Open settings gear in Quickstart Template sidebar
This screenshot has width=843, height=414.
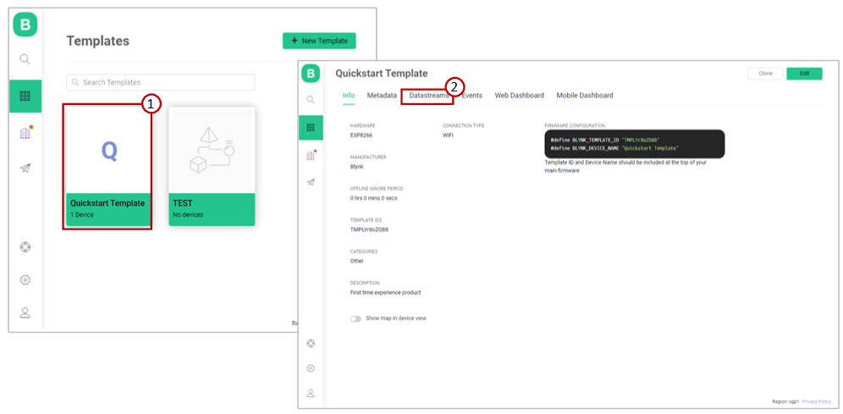pyautogui.click(x=311, y=368)
